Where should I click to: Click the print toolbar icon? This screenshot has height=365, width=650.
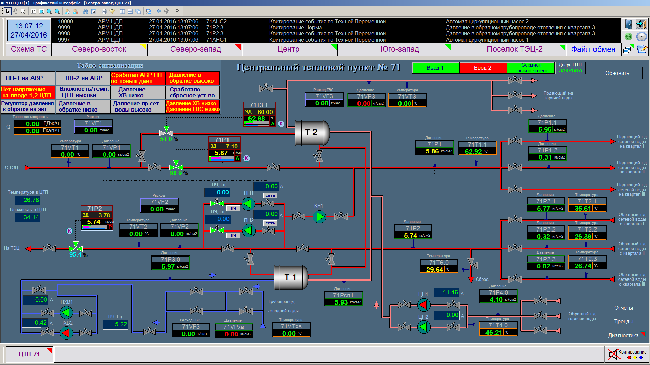pyautogui.click(x=104, y=11)
